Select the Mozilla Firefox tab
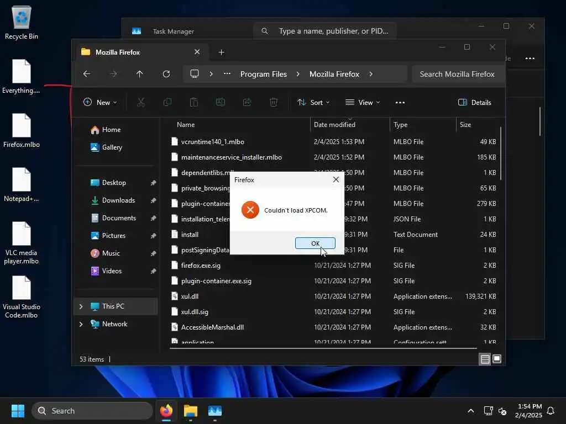The width and height of the screenshot is (566, 424). click(141, 52)
